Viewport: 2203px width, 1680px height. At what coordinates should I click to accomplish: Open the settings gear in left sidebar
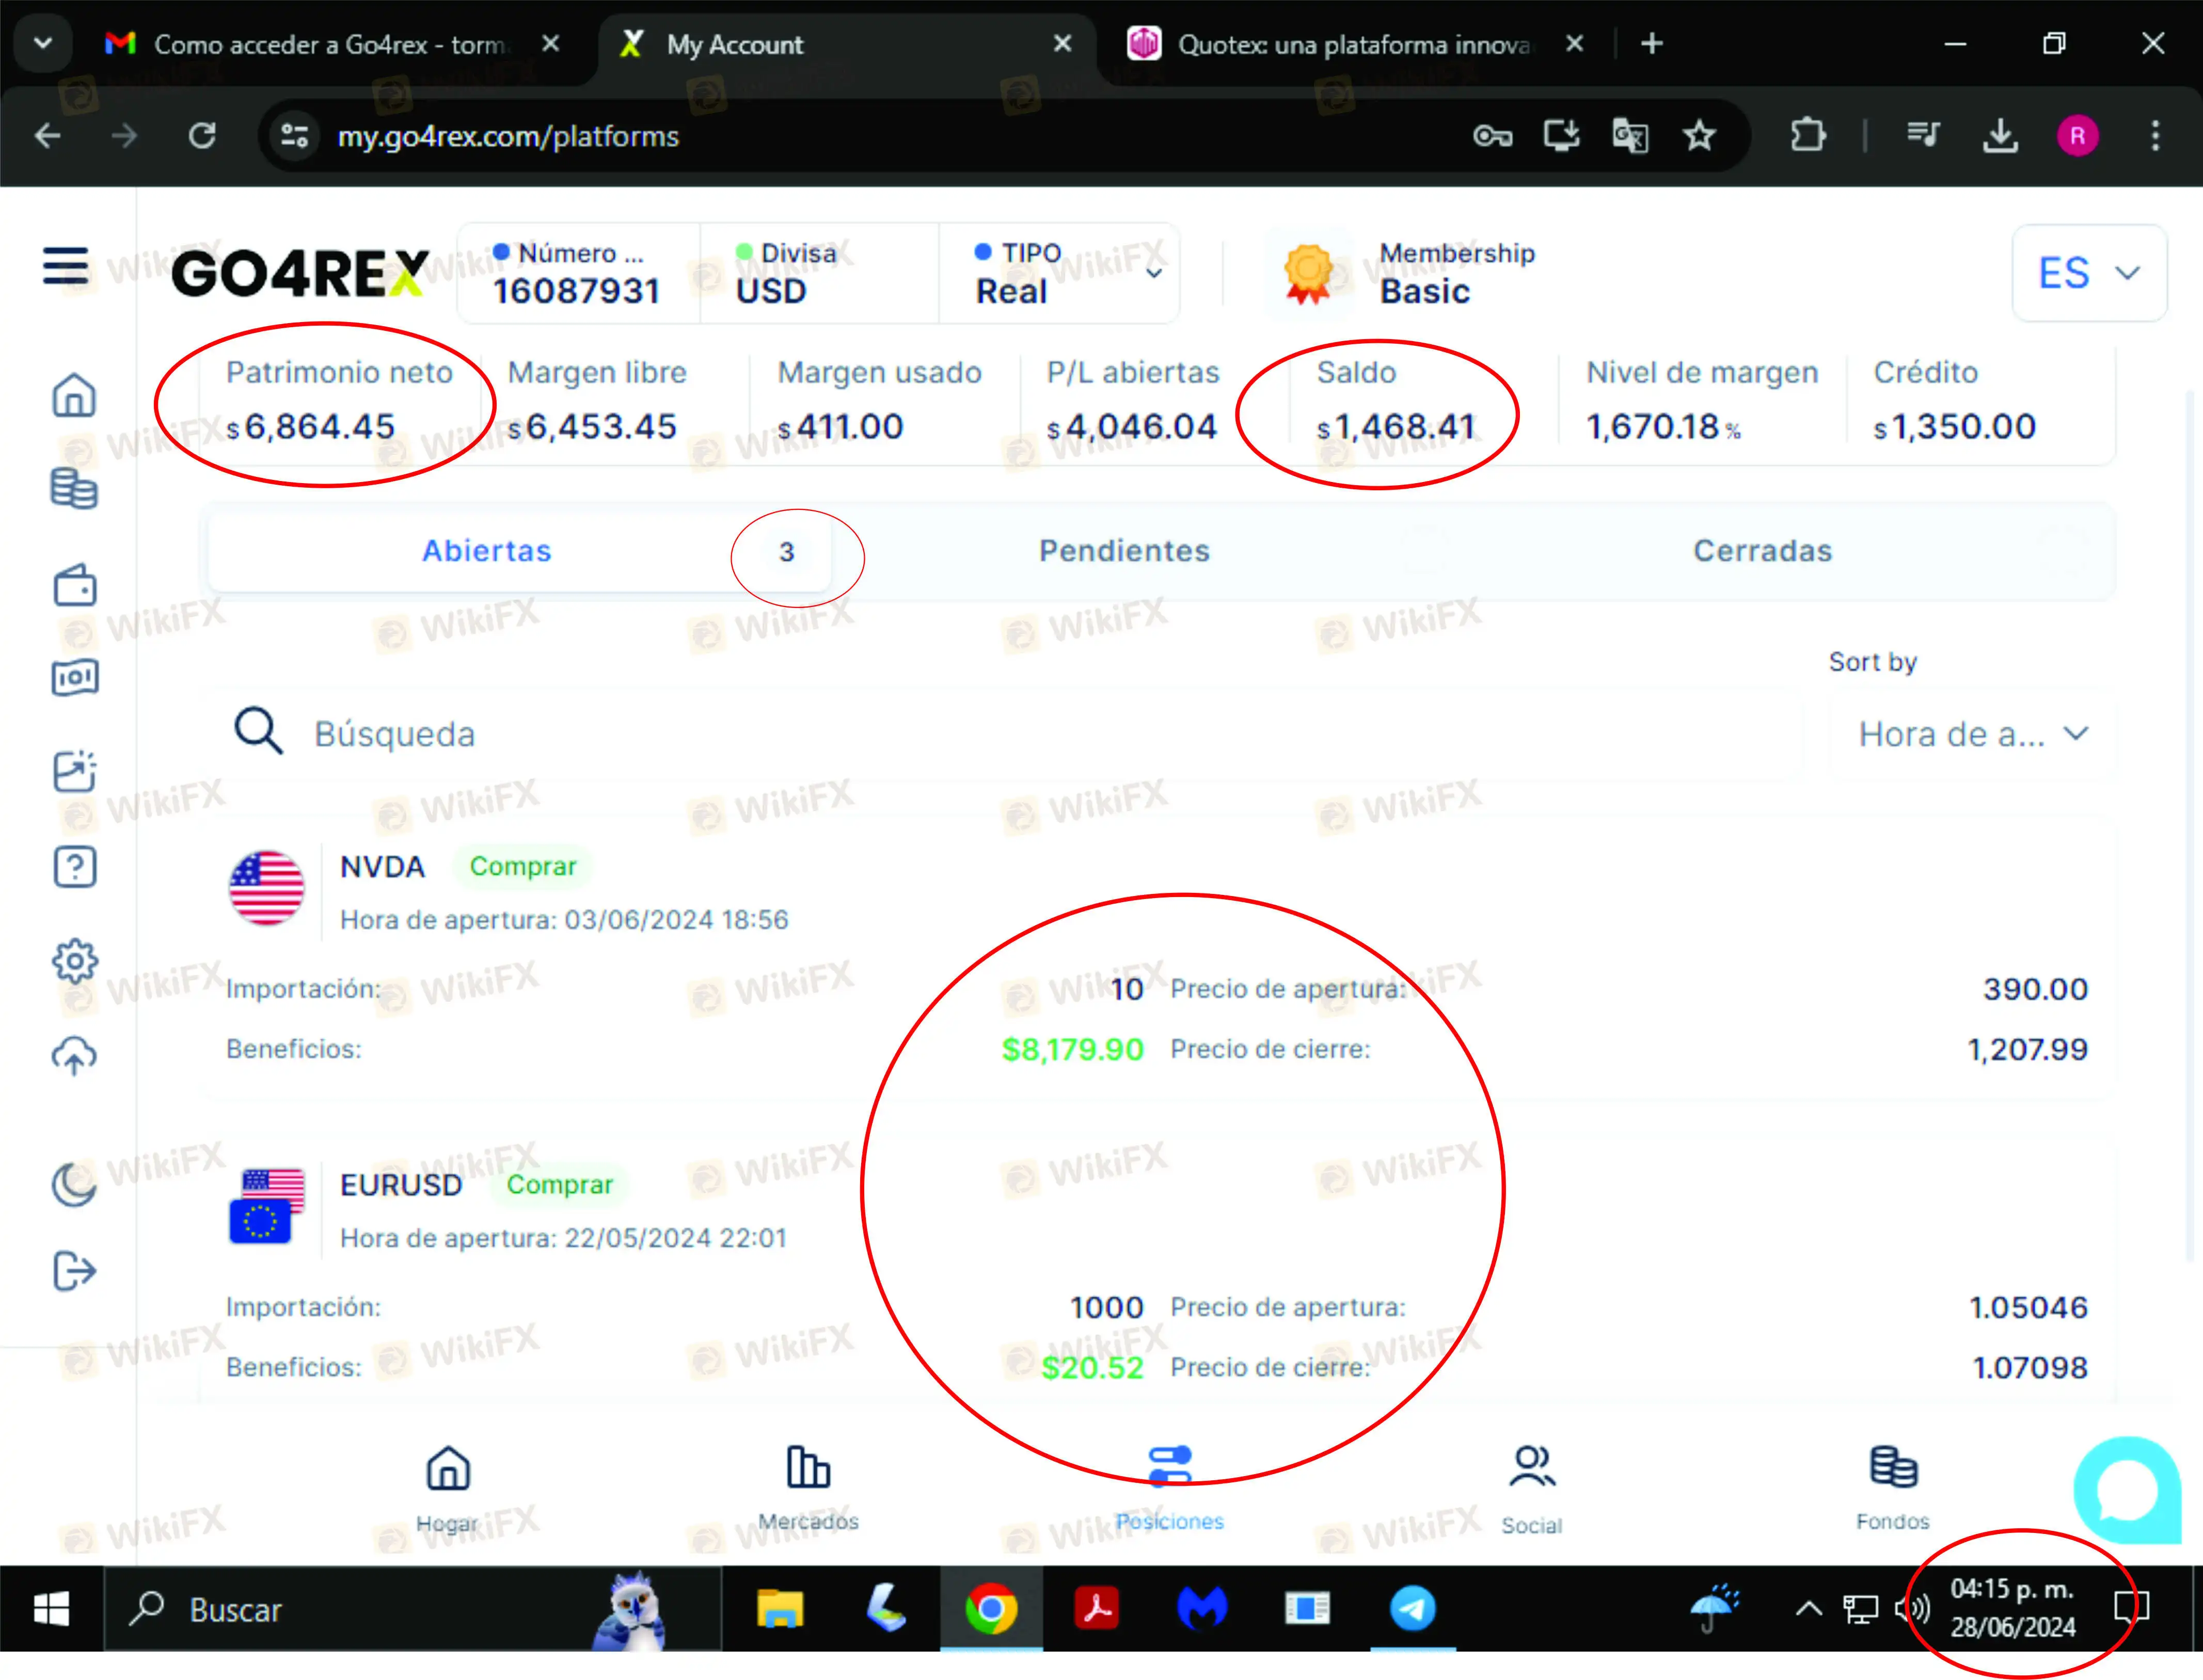tap(75, 961)
